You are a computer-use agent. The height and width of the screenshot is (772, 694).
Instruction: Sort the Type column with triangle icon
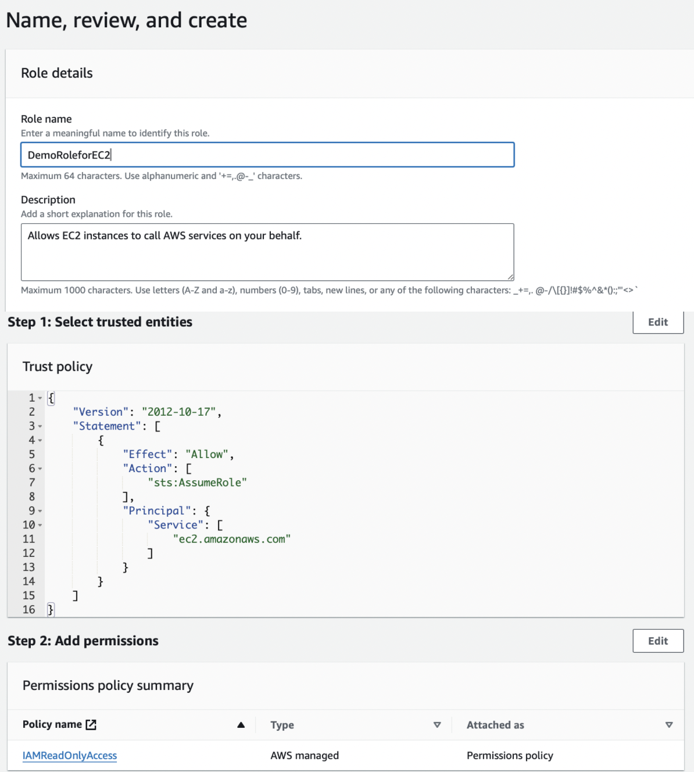click(437, 725)
